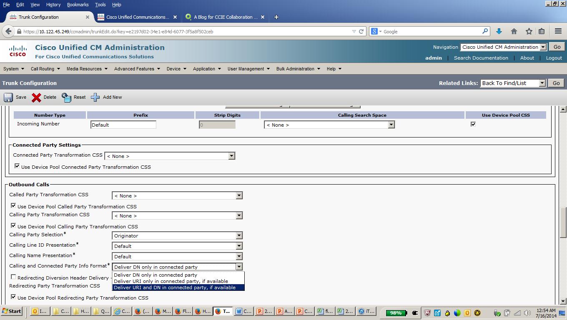
Task: Click the page vertical scrollbar down arrow
Action: [563, 301]
